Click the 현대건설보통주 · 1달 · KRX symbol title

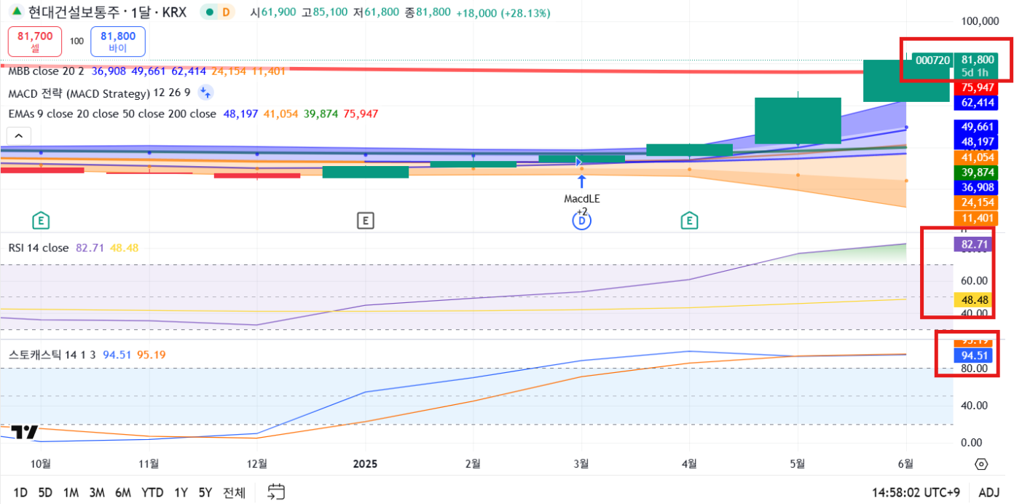(x=106, y=12)
